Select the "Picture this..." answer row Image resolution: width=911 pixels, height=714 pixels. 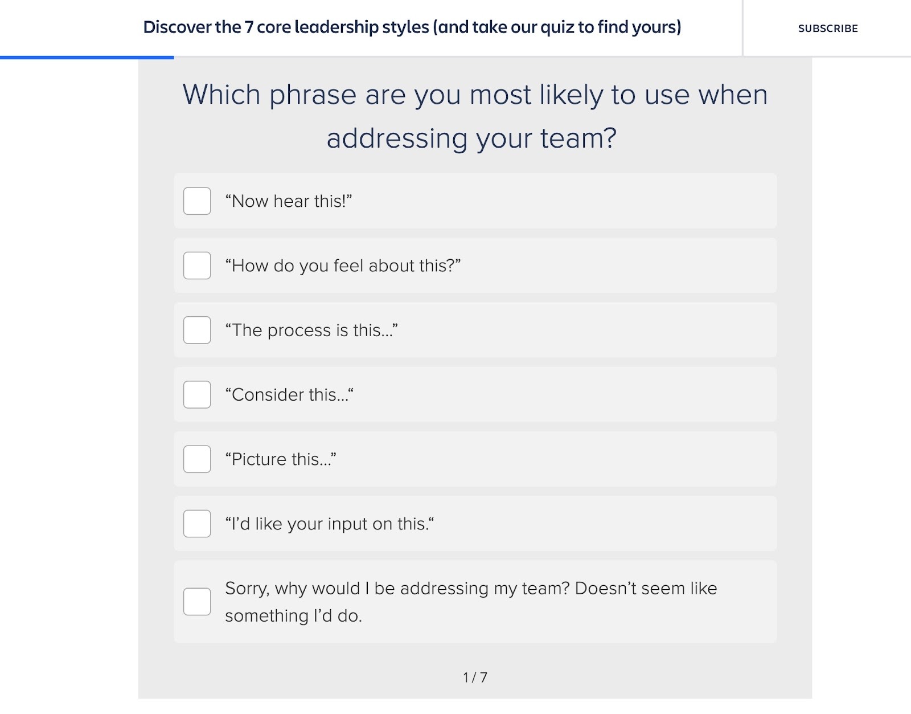point(475,459)
